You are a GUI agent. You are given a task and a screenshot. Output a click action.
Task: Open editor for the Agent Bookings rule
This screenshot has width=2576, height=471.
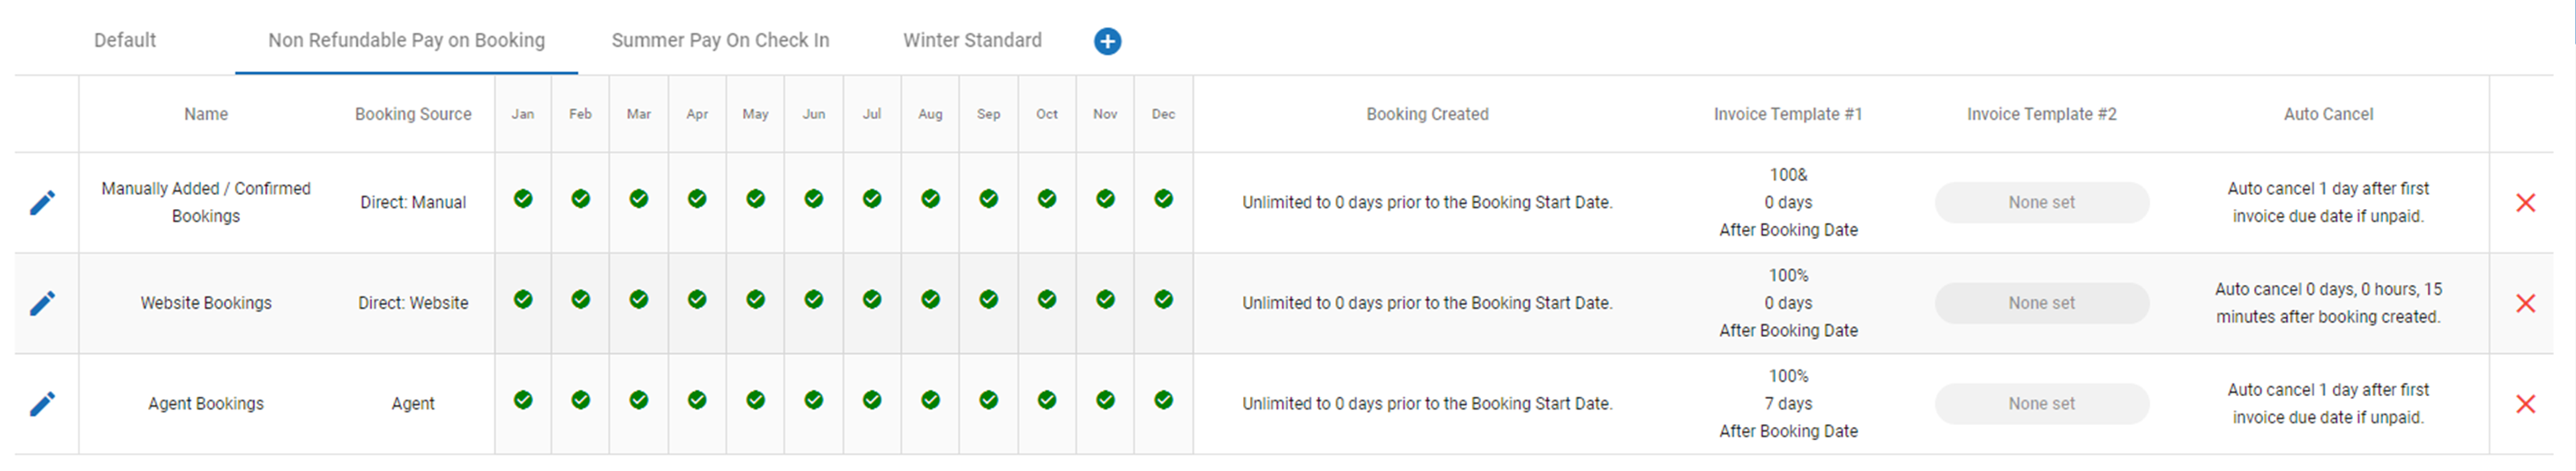point(42,404)
